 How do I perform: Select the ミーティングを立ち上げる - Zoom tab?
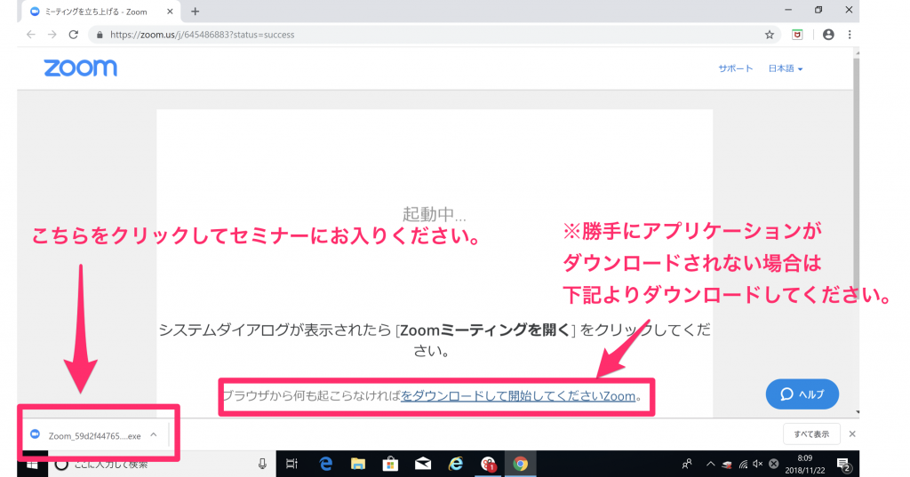(101, 12)
